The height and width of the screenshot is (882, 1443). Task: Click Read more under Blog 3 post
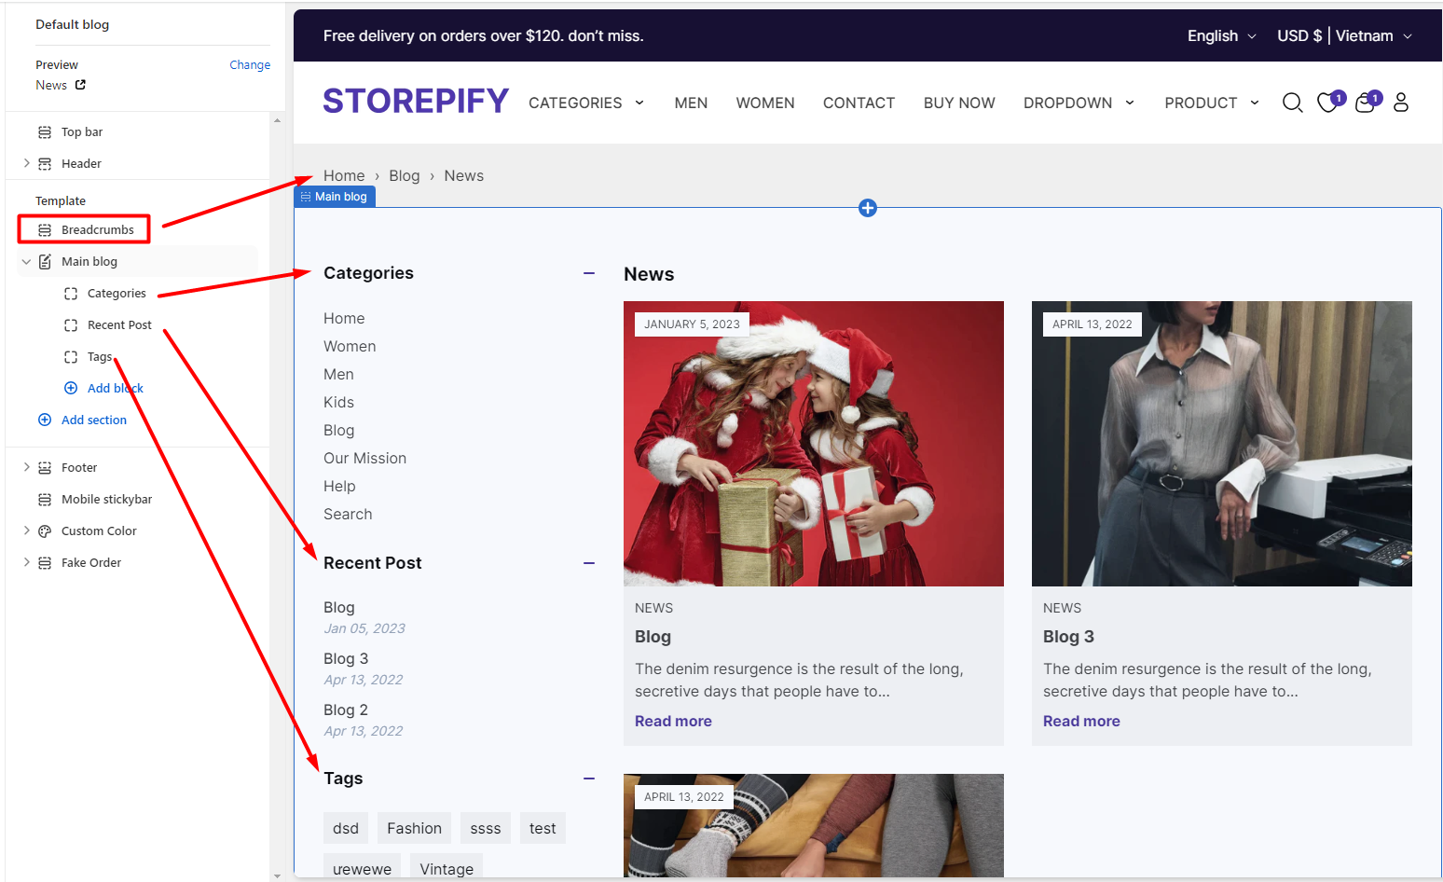pos(1081,722)
